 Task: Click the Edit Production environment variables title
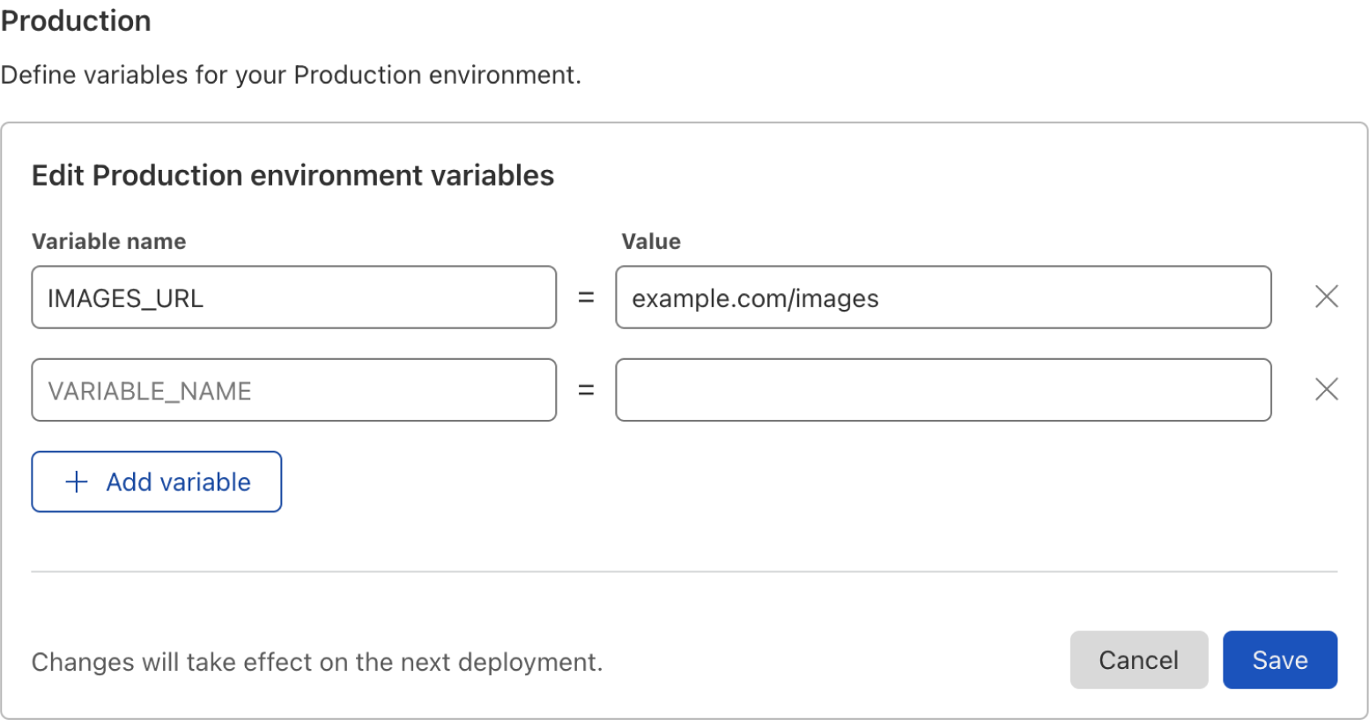292,175
